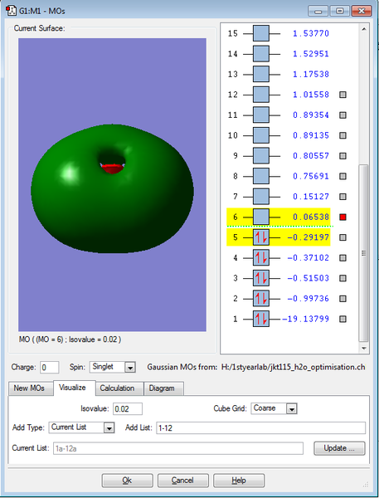Click the scroll up arrow of orbital list
Image resolution: width=379 pixels, height=498 pixels.
pyautogui.click(x=364, y=29)
